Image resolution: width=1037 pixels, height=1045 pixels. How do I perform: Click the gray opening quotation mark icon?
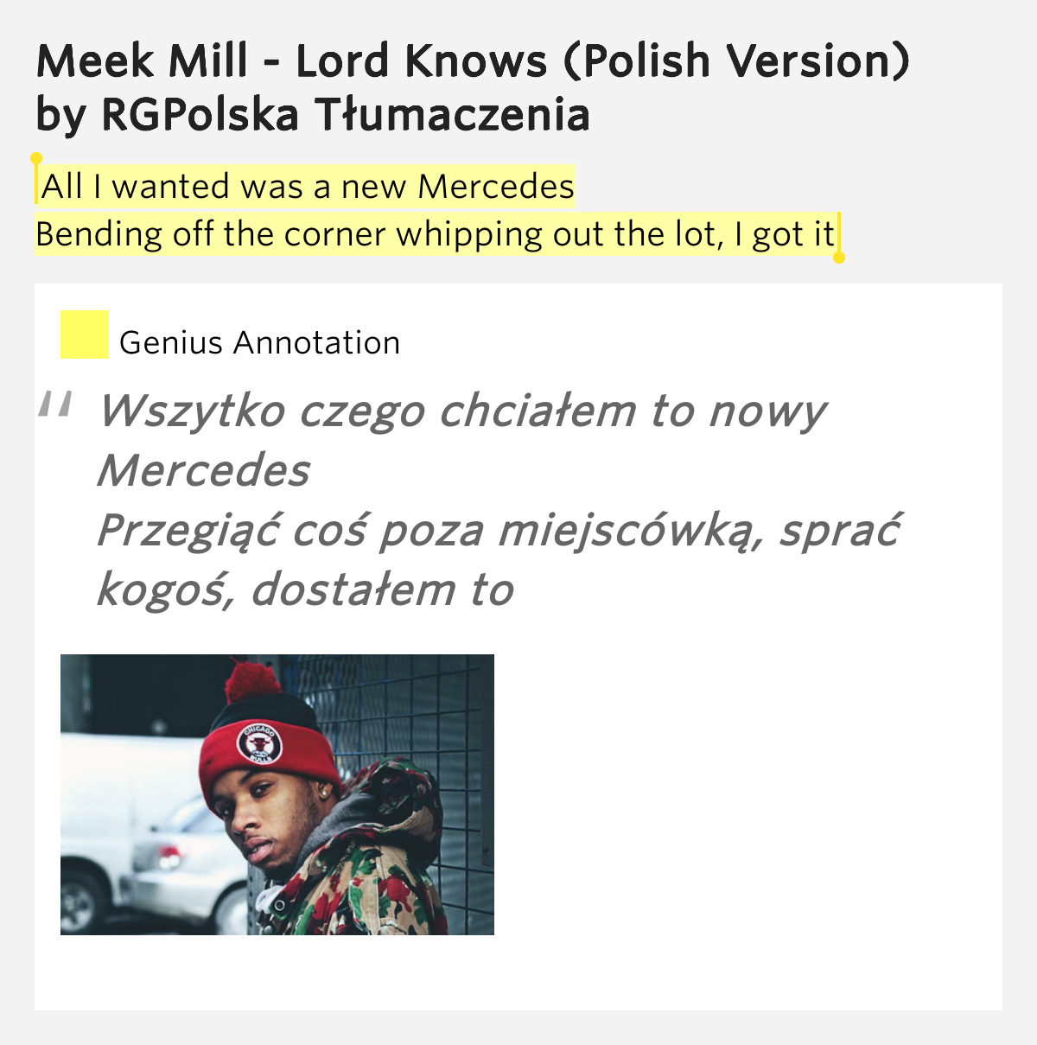point(54,405)
